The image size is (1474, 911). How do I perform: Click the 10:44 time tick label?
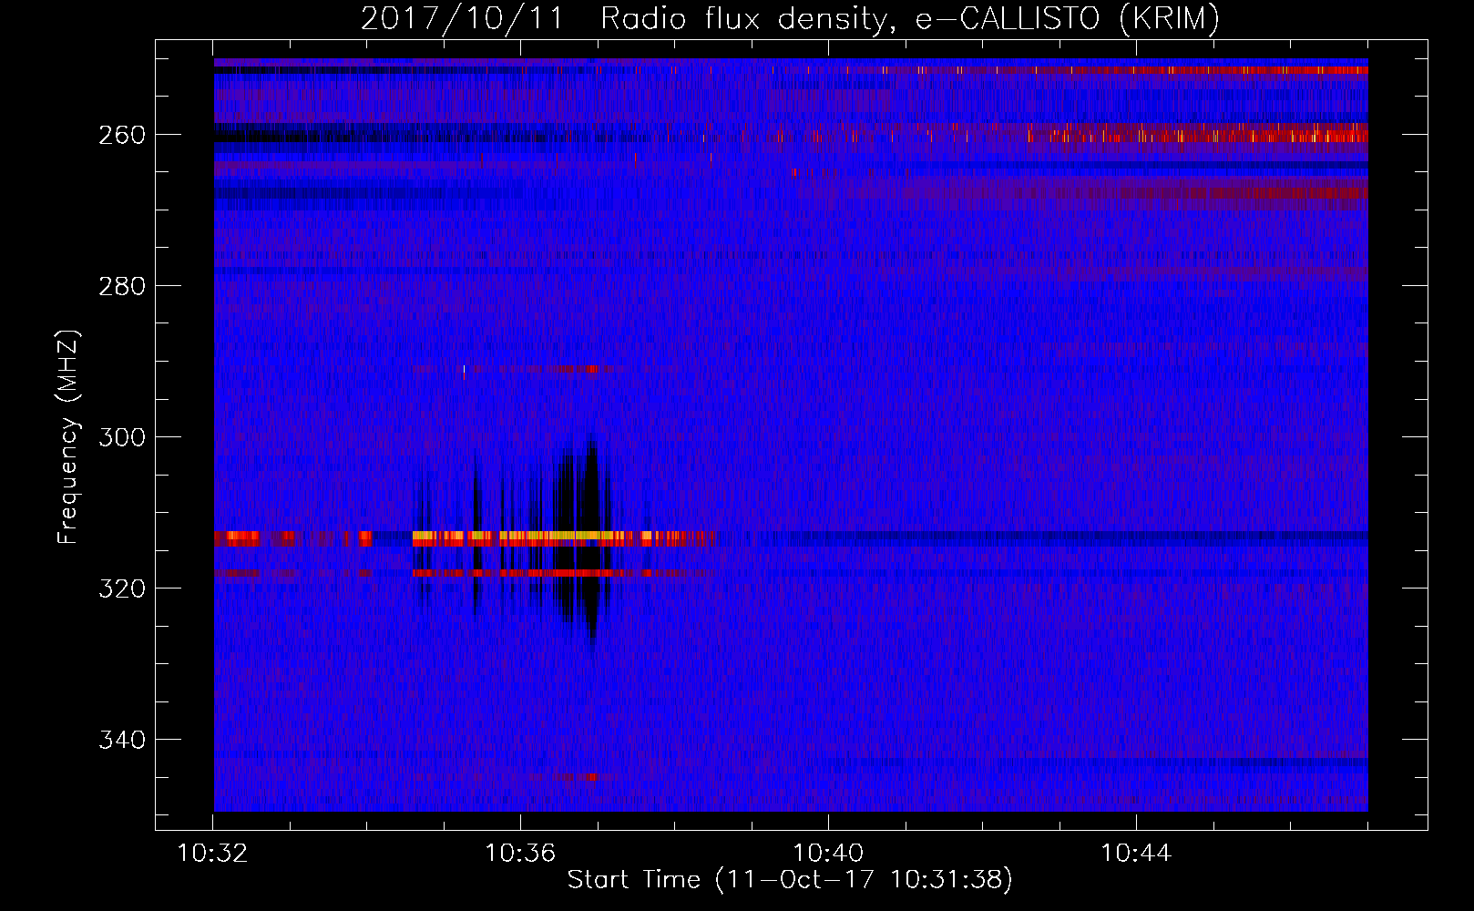click(1136, 854)
